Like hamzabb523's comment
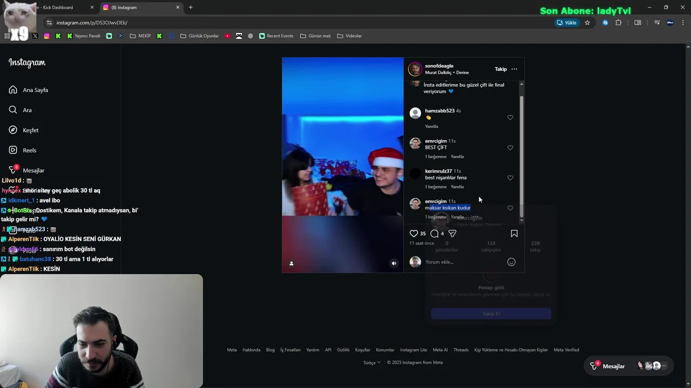Image resolution: width=691 pixels, height=388 pixels. [x=510, y=117]
